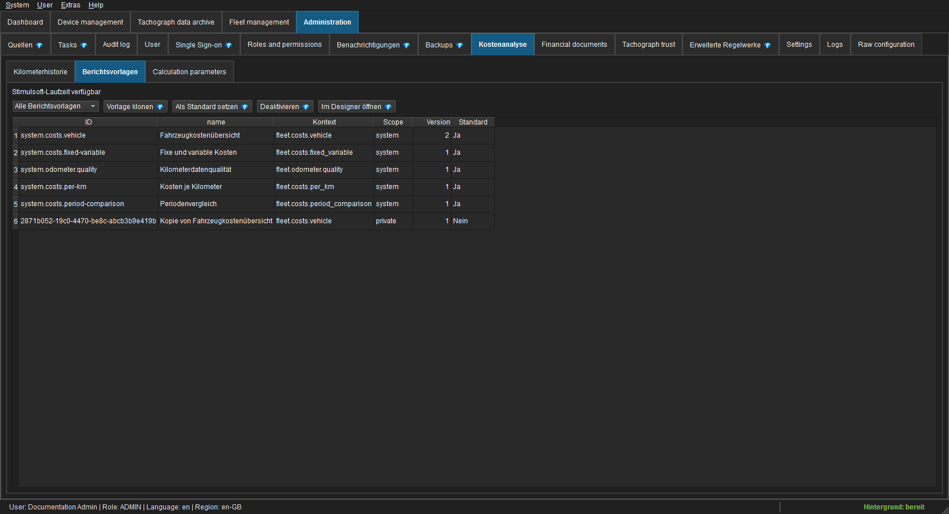Click Hintergrund: bereit status indicator
Screen dimensions: 949x514
(x=894, y=507)
